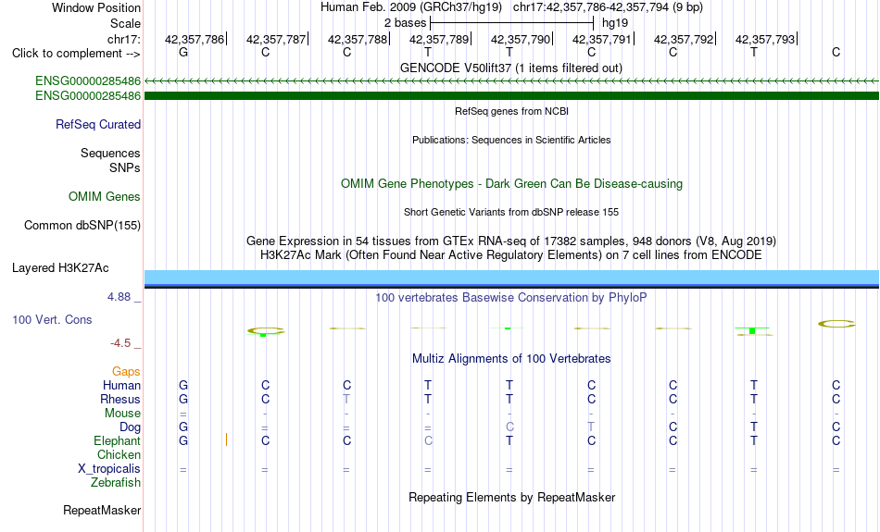The width and height of the screenshot is (880, 532).
Task: Select the RepeatMasker track label
Action: (102, 510)
